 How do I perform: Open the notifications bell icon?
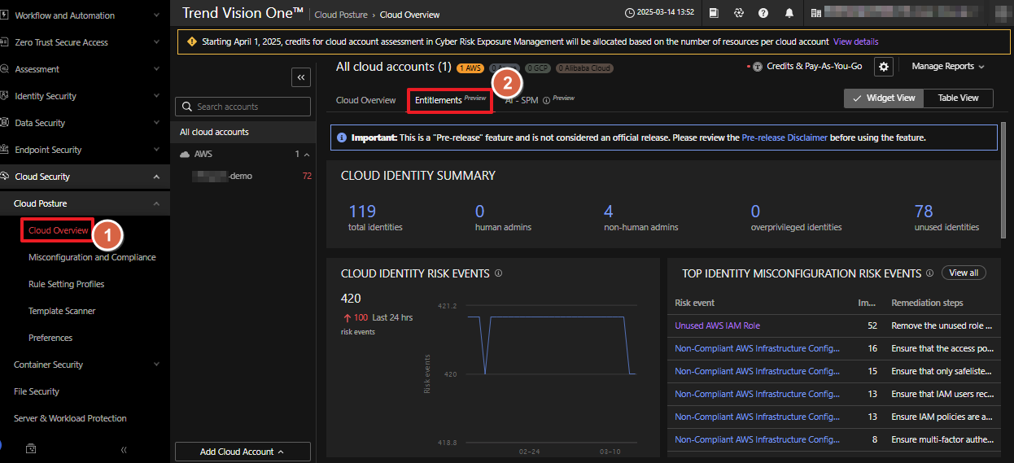click(x=789, y=14)
